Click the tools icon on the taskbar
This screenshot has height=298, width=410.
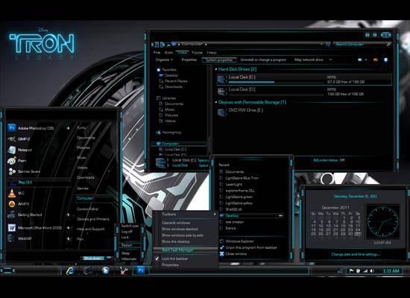pos(124,270)
